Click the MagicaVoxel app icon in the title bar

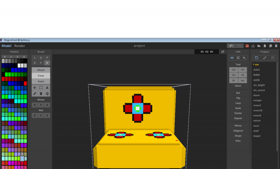coord(1,40)
